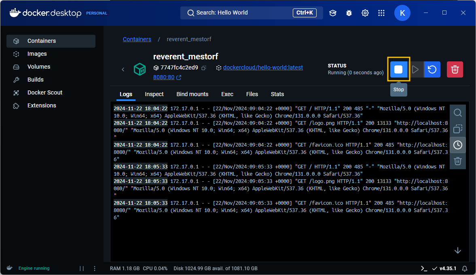Switch to the Bind mounts tab
The width and height of the screenshot is (476, 275).
pyautogui.click(x=193, y=94)
